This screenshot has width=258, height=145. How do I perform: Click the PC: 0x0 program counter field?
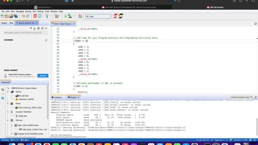98,17
